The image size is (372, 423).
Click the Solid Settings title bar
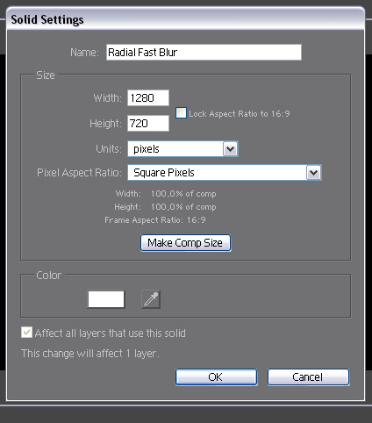[x=185, y=19]
